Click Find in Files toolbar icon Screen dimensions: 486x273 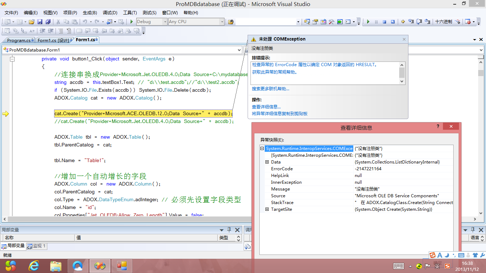point(231,22)
